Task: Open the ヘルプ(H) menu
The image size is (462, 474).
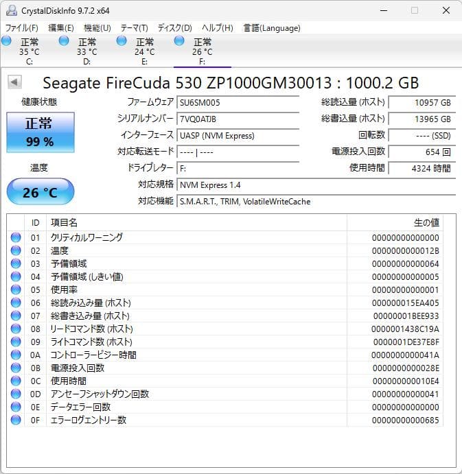Action: pos(217,28)
